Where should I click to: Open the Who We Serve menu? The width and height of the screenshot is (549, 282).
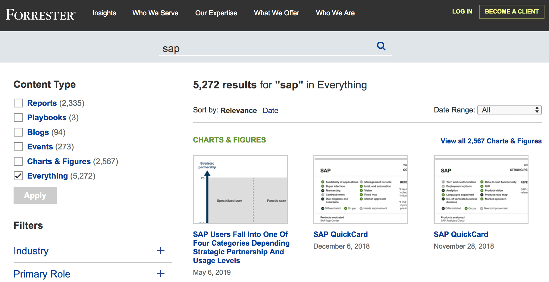click(155, 13)
